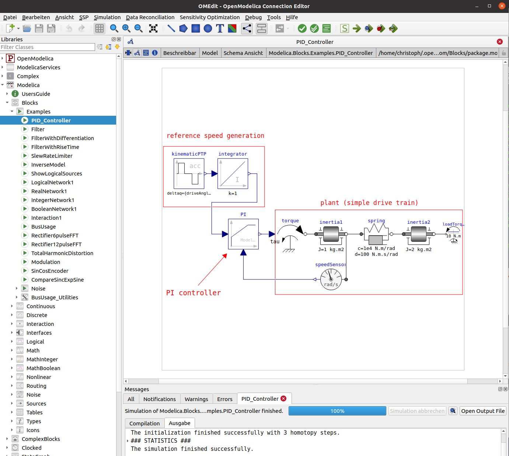Toggle grid lines display

[100, 28]
